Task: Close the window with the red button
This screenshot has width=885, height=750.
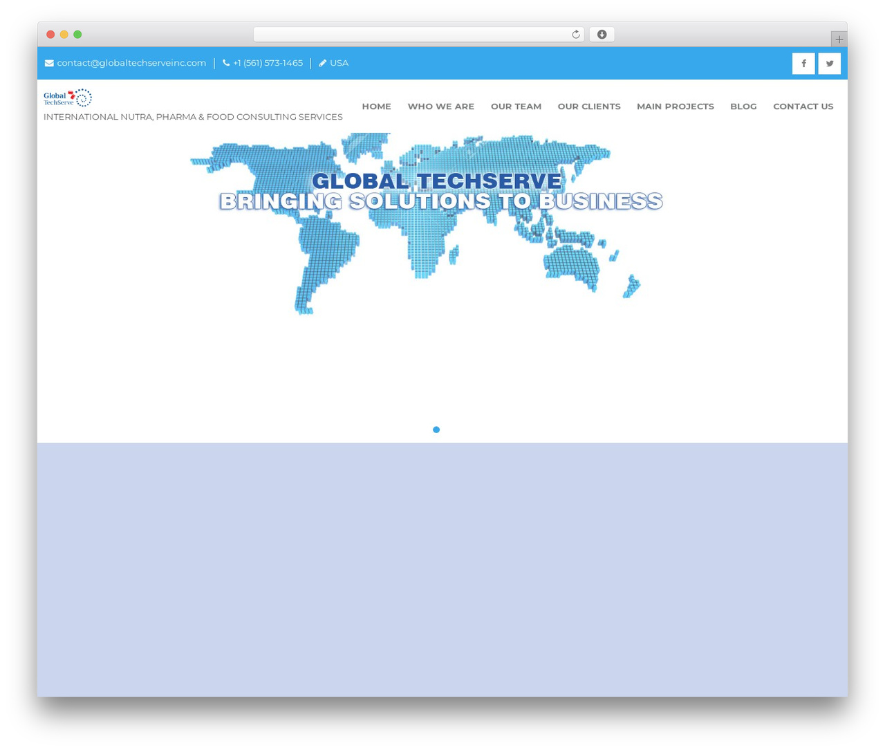Action: (x=50, y=35)
